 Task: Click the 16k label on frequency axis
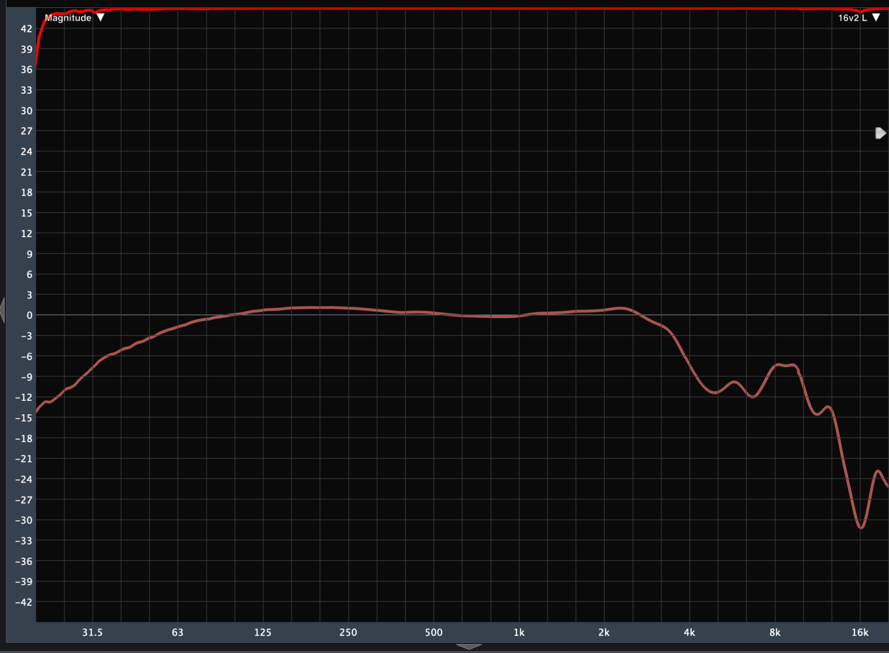pyautogui.click(x=859, y=632)
